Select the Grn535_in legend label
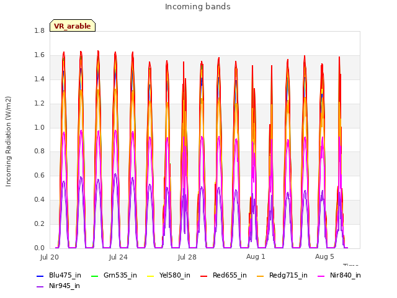 pos(120,276)
